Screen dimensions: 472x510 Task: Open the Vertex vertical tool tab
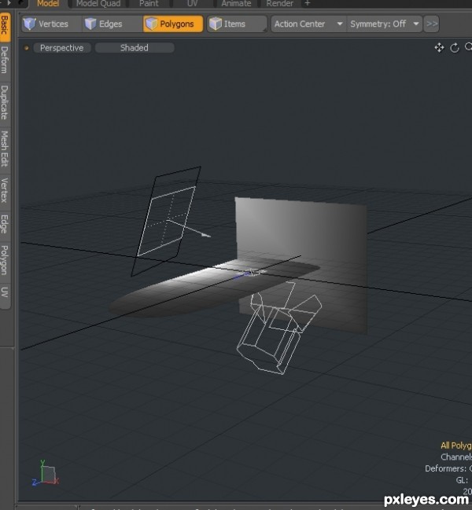[5, 190]
